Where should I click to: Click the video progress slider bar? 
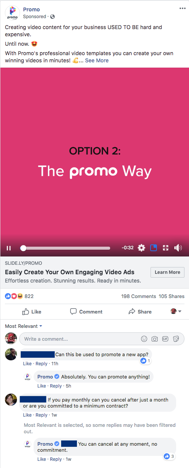click(66, 248)
